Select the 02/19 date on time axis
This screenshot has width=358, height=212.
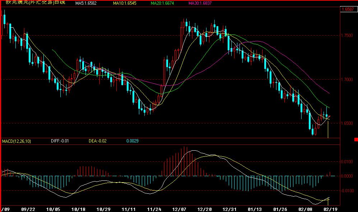(x=330, y=209)
